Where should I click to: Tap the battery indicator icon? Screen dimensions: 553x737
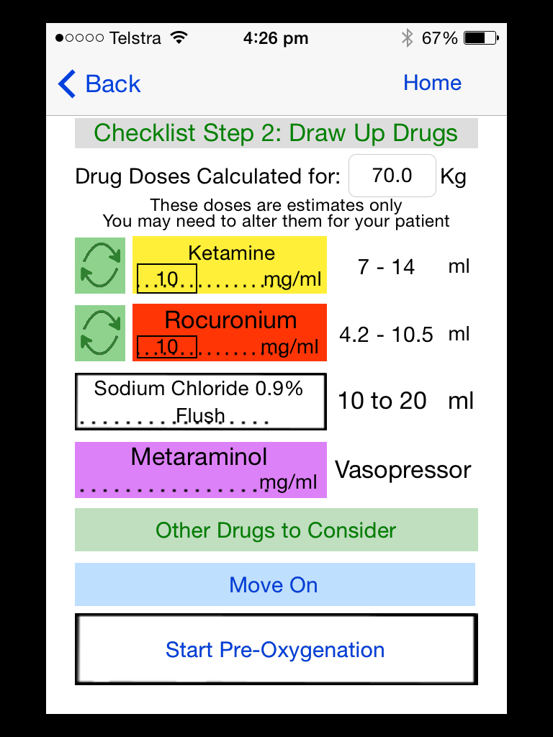coord(481,38)
